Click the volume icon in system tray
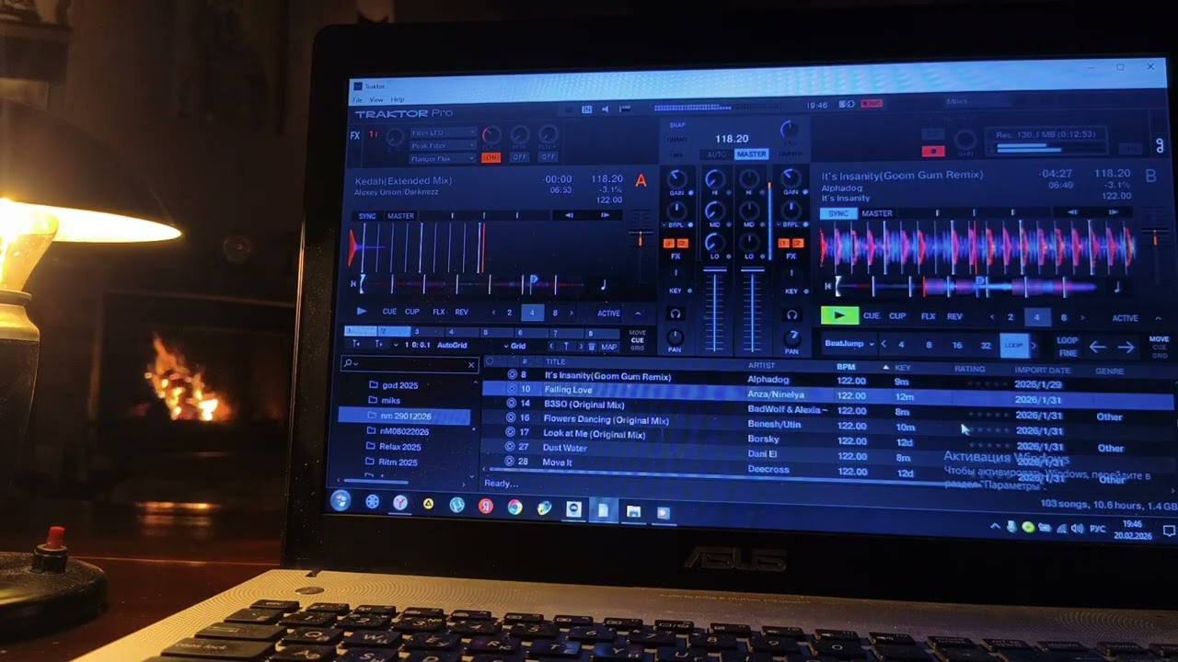This screenshot has width=1178, height=662. 1076,528
